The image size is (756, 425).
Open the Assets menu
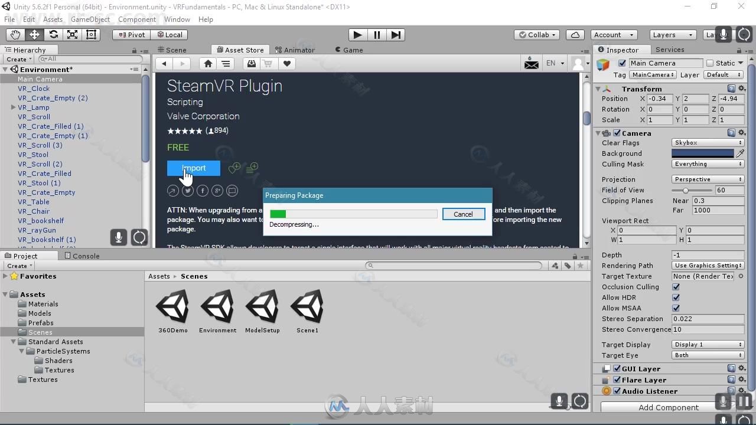pyautogui.click(x=53, y=19)
